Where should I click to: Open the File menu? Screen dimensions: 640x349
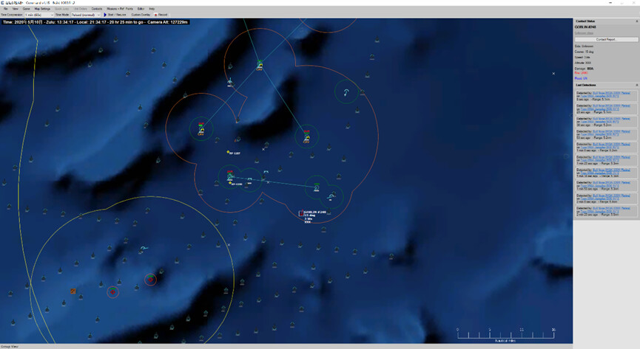pyautogui.click(x=6, y=9)
